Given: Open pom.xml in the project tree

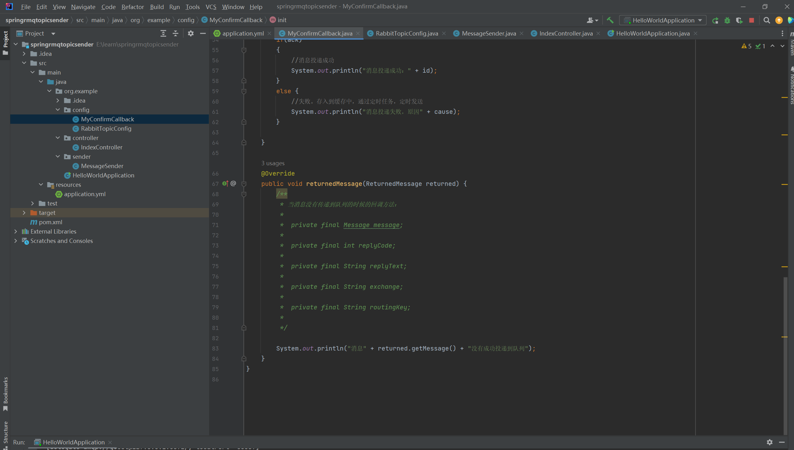Looking at the screenshot, I should point(51,222).
